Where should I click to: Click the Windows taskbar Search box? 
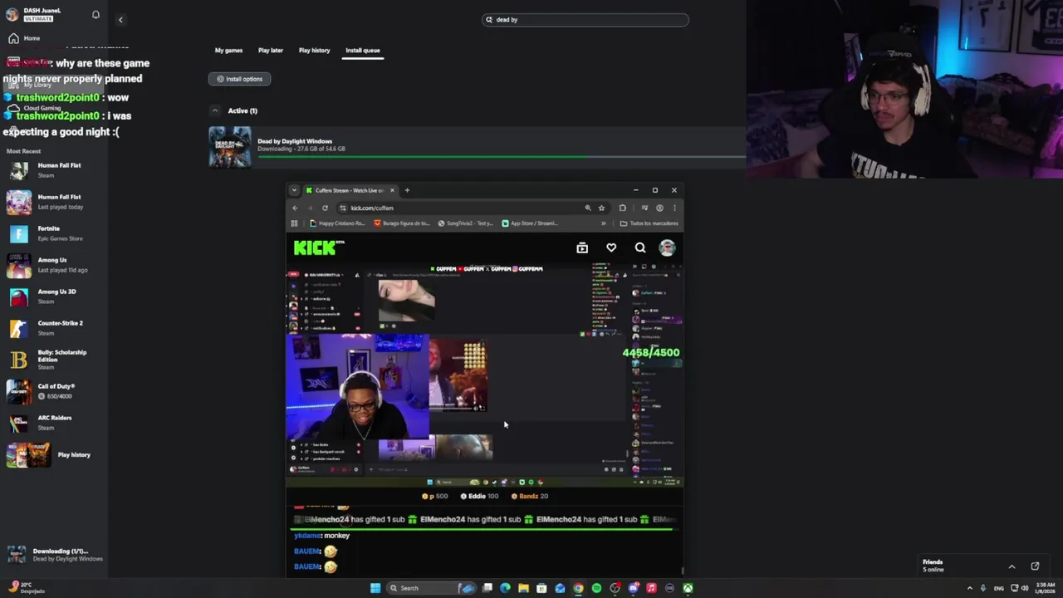432,588
